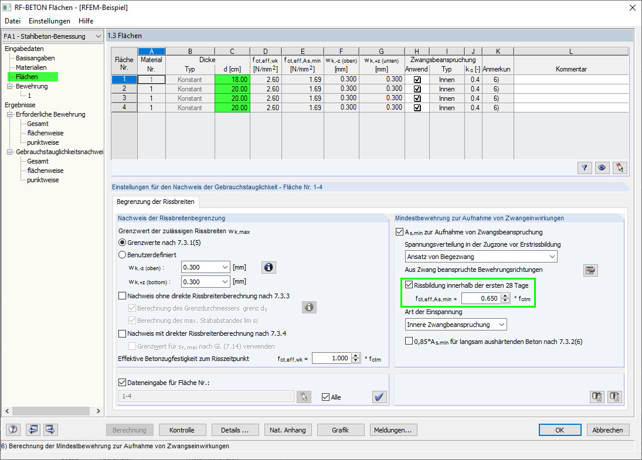Select Grenzwerte nach 7.3.1(5) radio button
Image resolution: width=642 pixels, height=460 pixels.
point(122,242)
